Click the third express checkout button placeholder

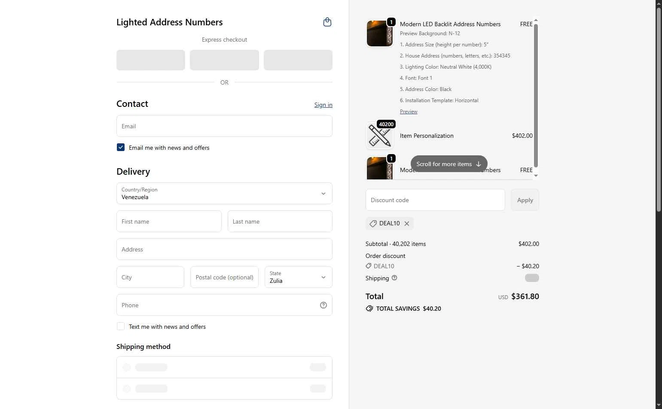pos(298,60)
